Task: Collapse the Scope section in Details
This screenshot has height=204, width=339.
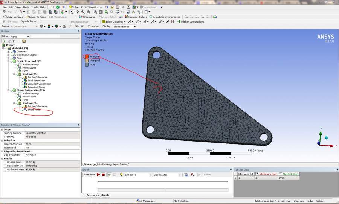Action: pos(2,129)
